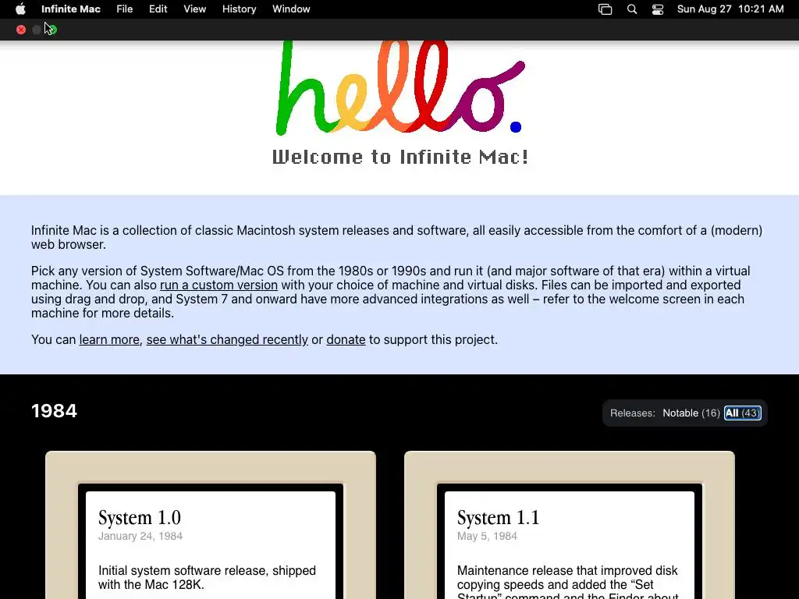Click the "Maintenance release" description text
The image size is (799, 599).
(567, 583)
